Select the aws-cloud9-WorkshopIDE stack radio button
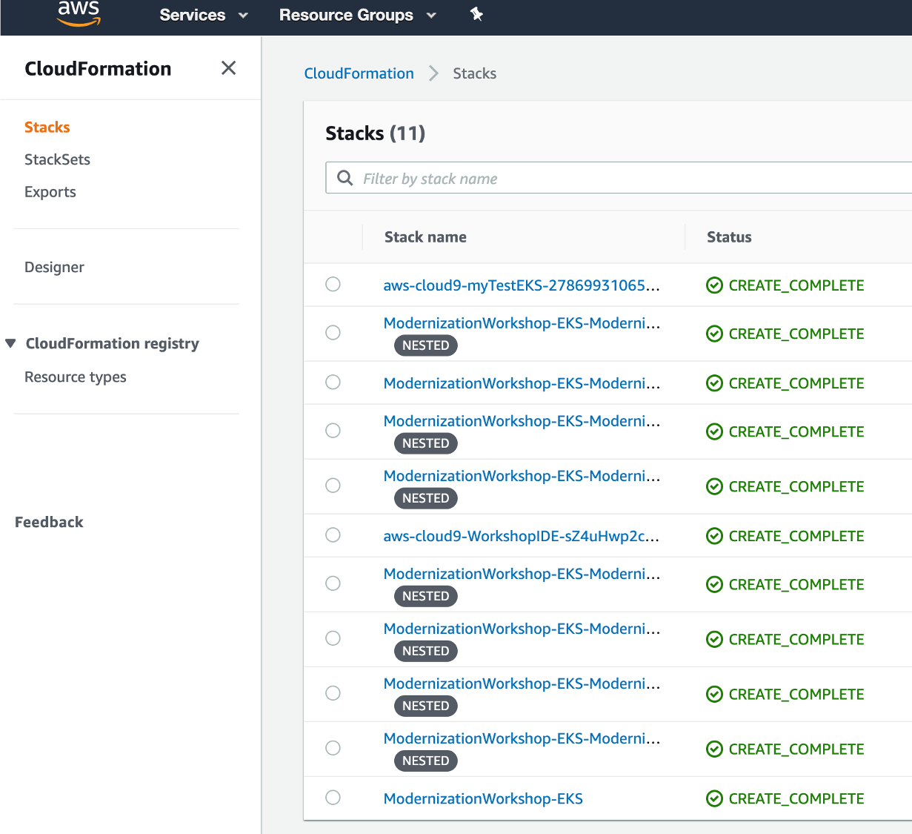 (x=333, y=535)
